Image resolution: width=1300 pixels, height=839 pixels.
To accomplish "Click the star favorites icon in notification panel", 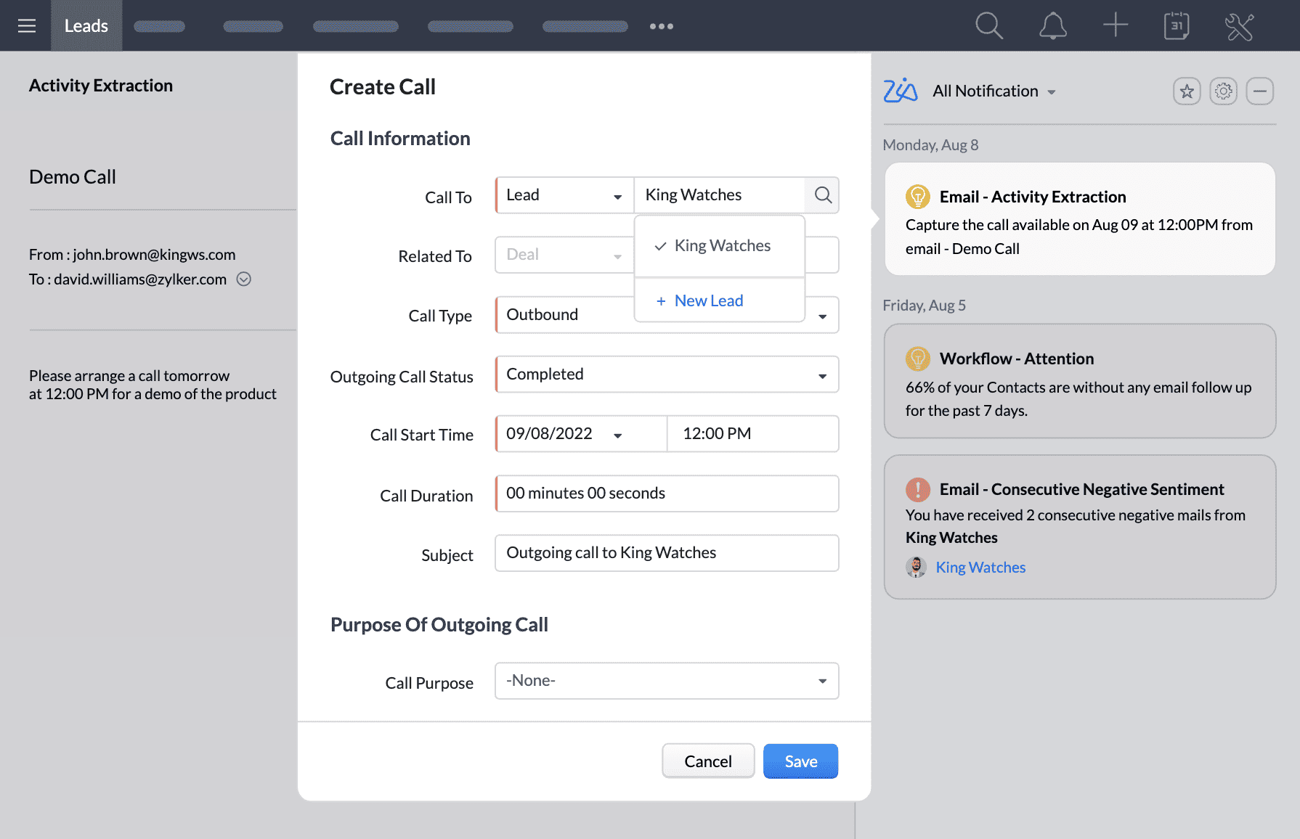I will (1187, 91).
